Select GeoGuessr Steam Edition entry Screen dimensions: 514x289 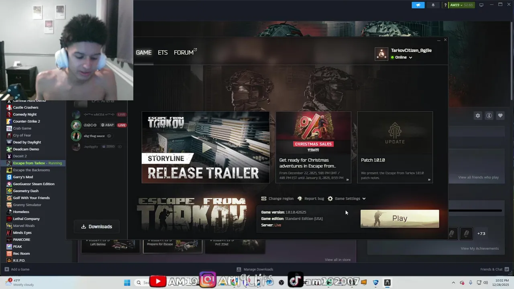pyautogui.click(x=34, y=184)
